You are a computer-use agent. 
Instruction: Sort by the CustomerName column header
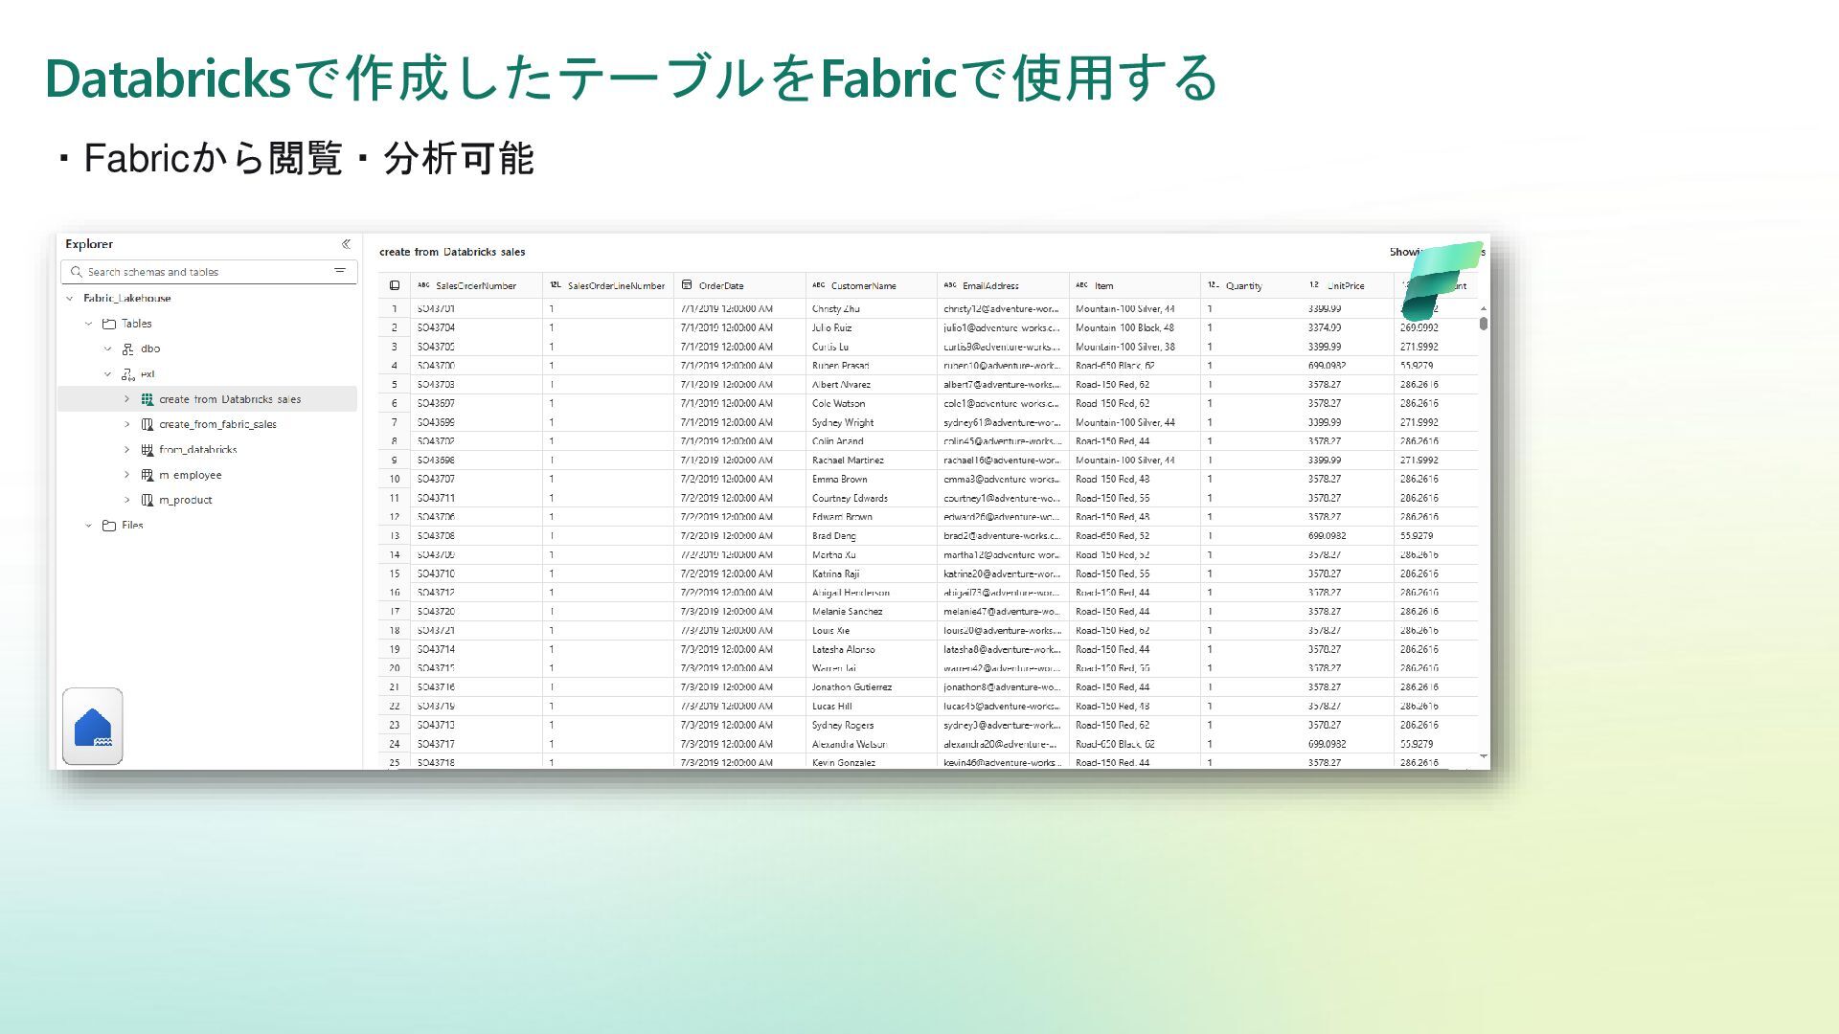863,286
